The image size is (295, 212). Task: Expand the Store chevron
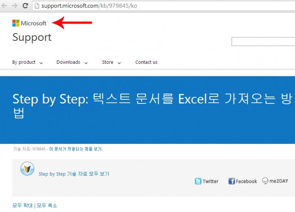coord(119,63)
